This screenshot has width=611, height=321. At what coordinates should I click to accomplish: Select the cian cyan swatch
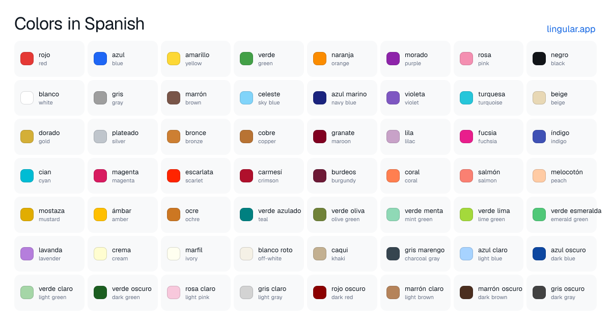point(27,176)
